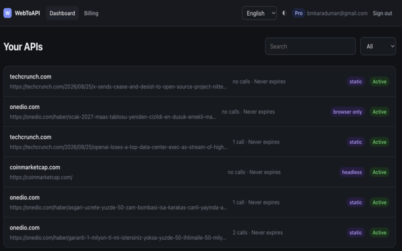Click Active badge on browser only row
402x251 pixels.
(379, 112)
